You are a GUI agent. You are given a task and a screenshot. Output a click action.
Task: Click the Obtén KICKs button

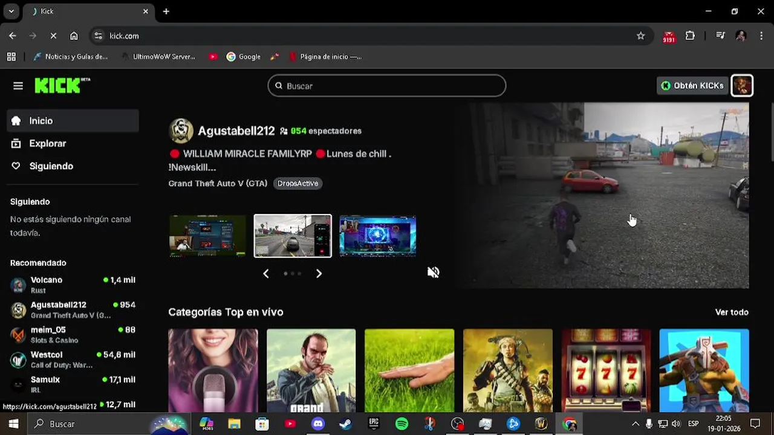(692, 86)
